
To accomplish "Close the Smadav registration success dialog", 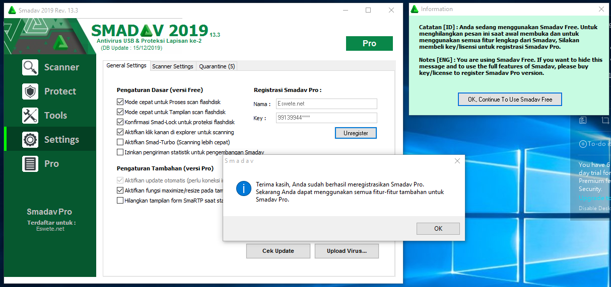I will click(x=457, y=161).
